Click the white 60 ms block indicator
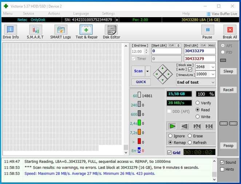Viewport: 241px width, 184px height. pyautogui.click(x=139, y=95)
